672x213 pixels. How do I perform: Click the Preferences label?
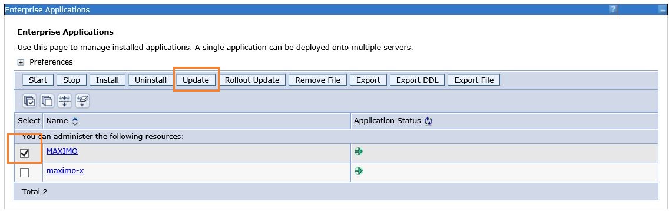point(51,62)
